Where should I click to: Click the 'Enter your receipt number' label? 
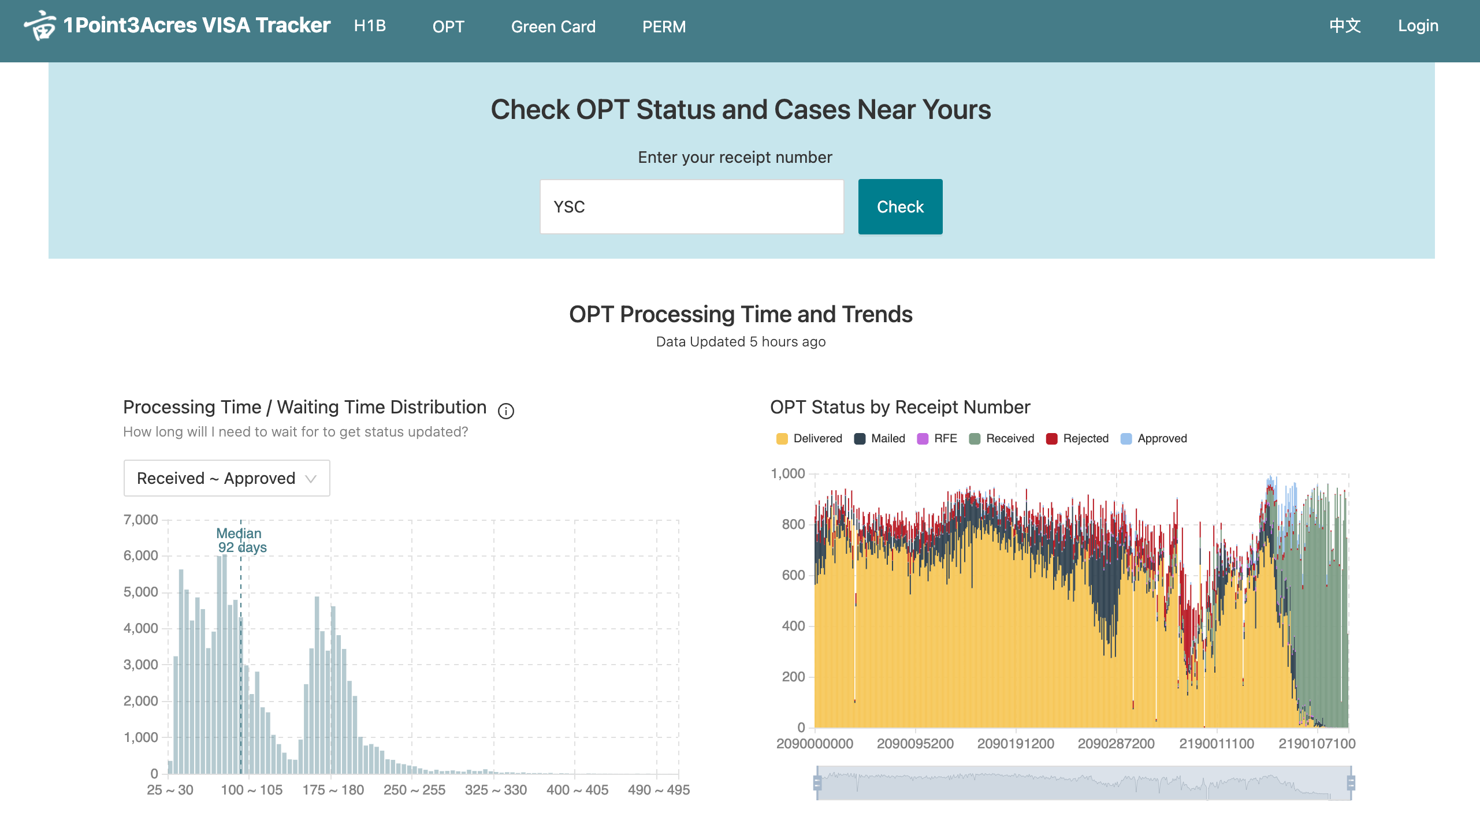pyautogui.click(x=735, y=157)
